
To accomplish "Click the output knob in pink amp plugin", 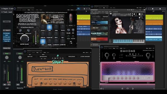I will 148,55.
